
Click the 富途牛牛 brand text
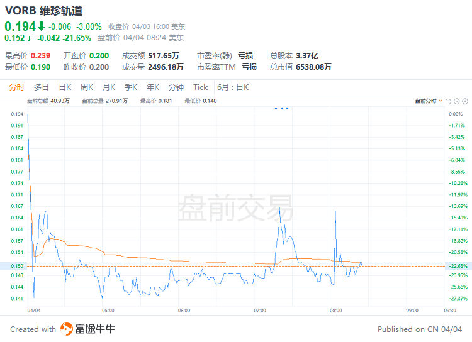coord(95,329)
